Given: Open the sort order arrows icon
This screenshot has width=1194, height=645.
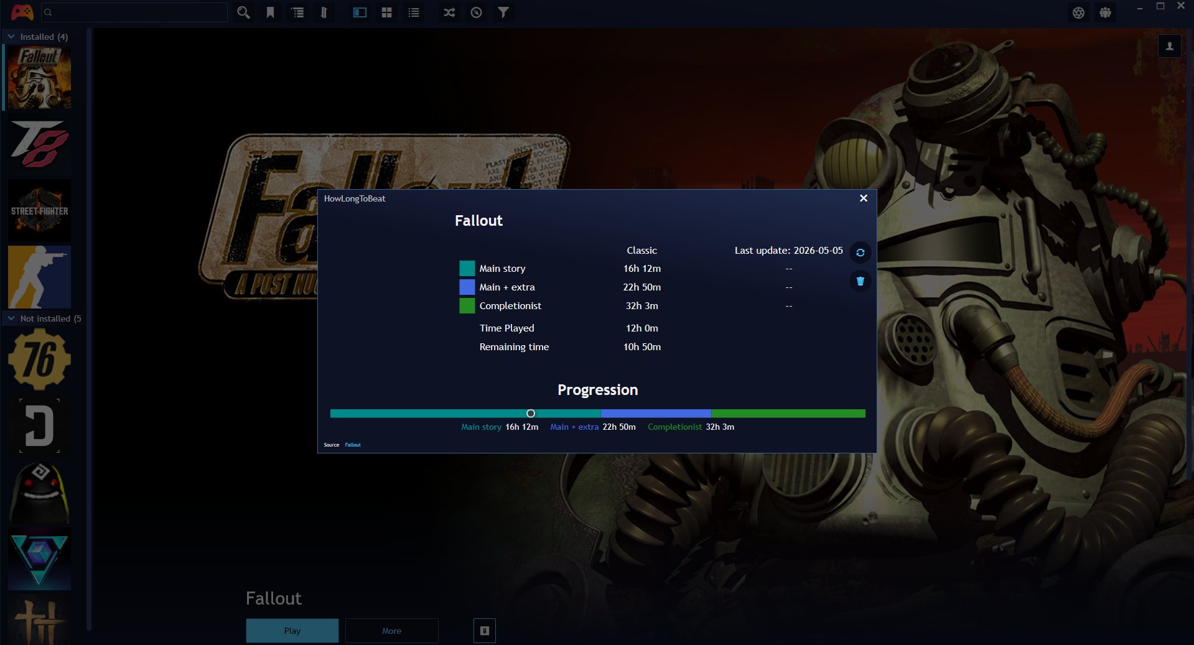Looking at the screenshot, I should coord(324,12).
